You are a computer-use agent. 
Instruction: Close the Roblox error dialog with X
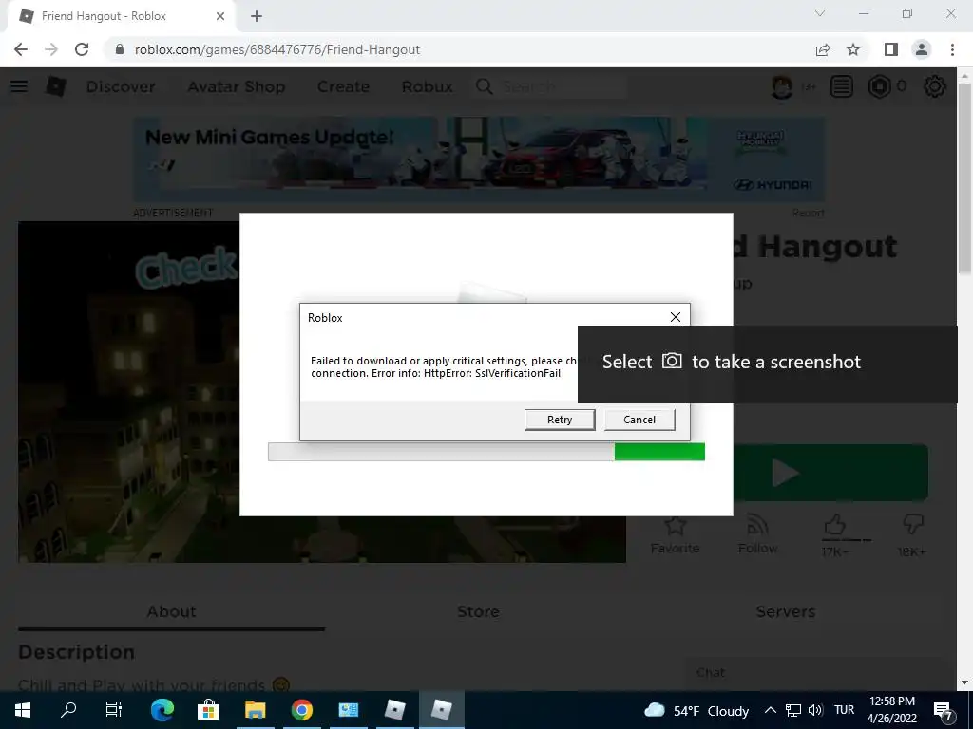click(x=676, y=317)
